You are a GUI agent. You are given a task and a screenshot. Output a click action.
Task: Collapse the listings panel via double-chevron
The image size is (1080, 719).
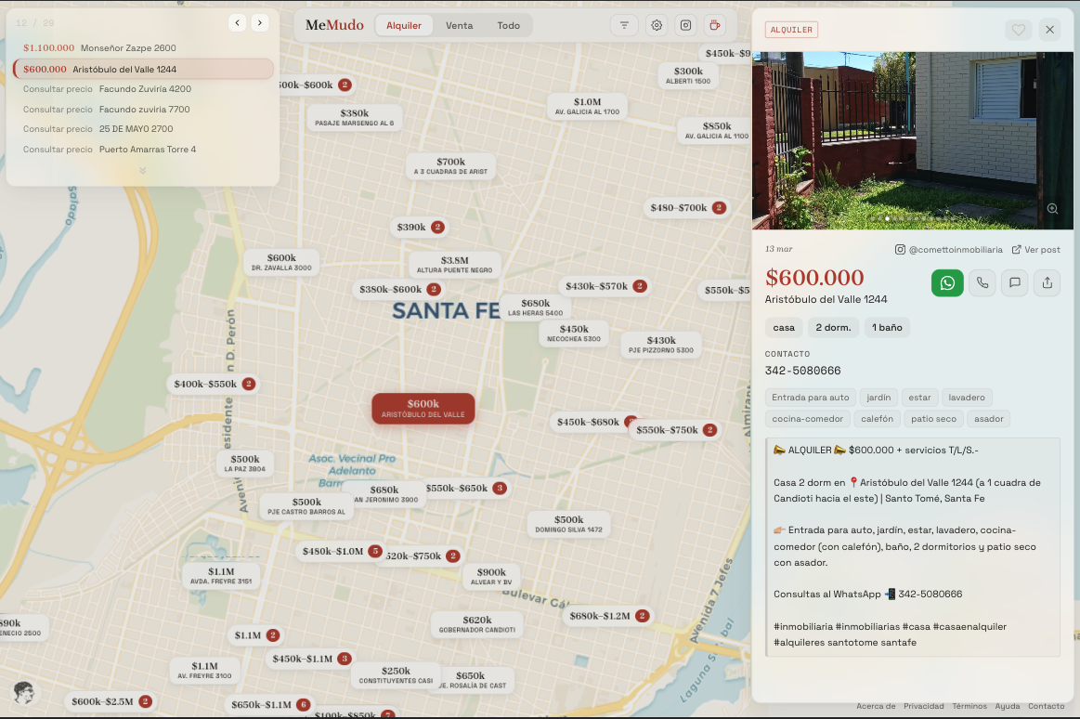pyautogui.click(x=142, y=170)
